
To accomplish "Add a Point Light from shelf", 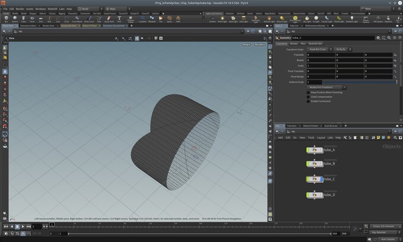I will [223, 19].
